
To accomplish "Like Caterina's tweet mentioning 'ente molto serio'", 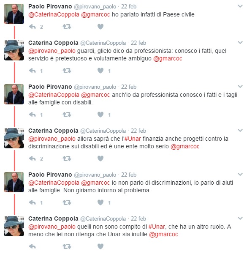I will (100, 158).
